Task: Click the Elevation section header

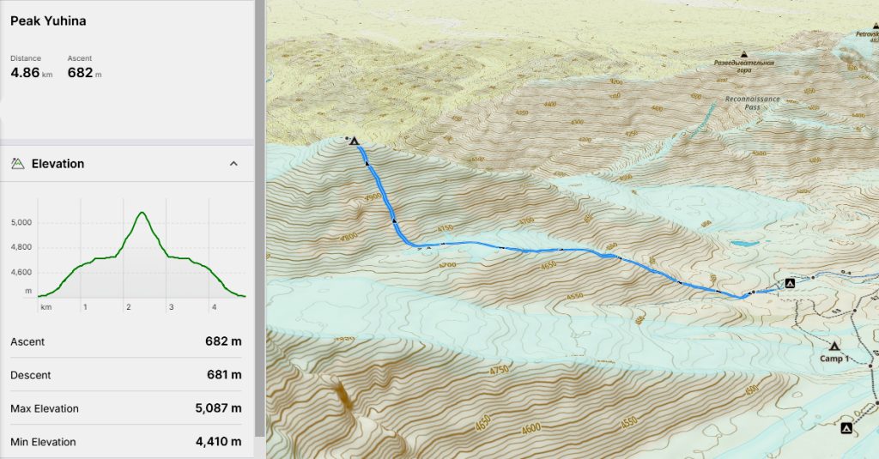Action: [127, 164]
